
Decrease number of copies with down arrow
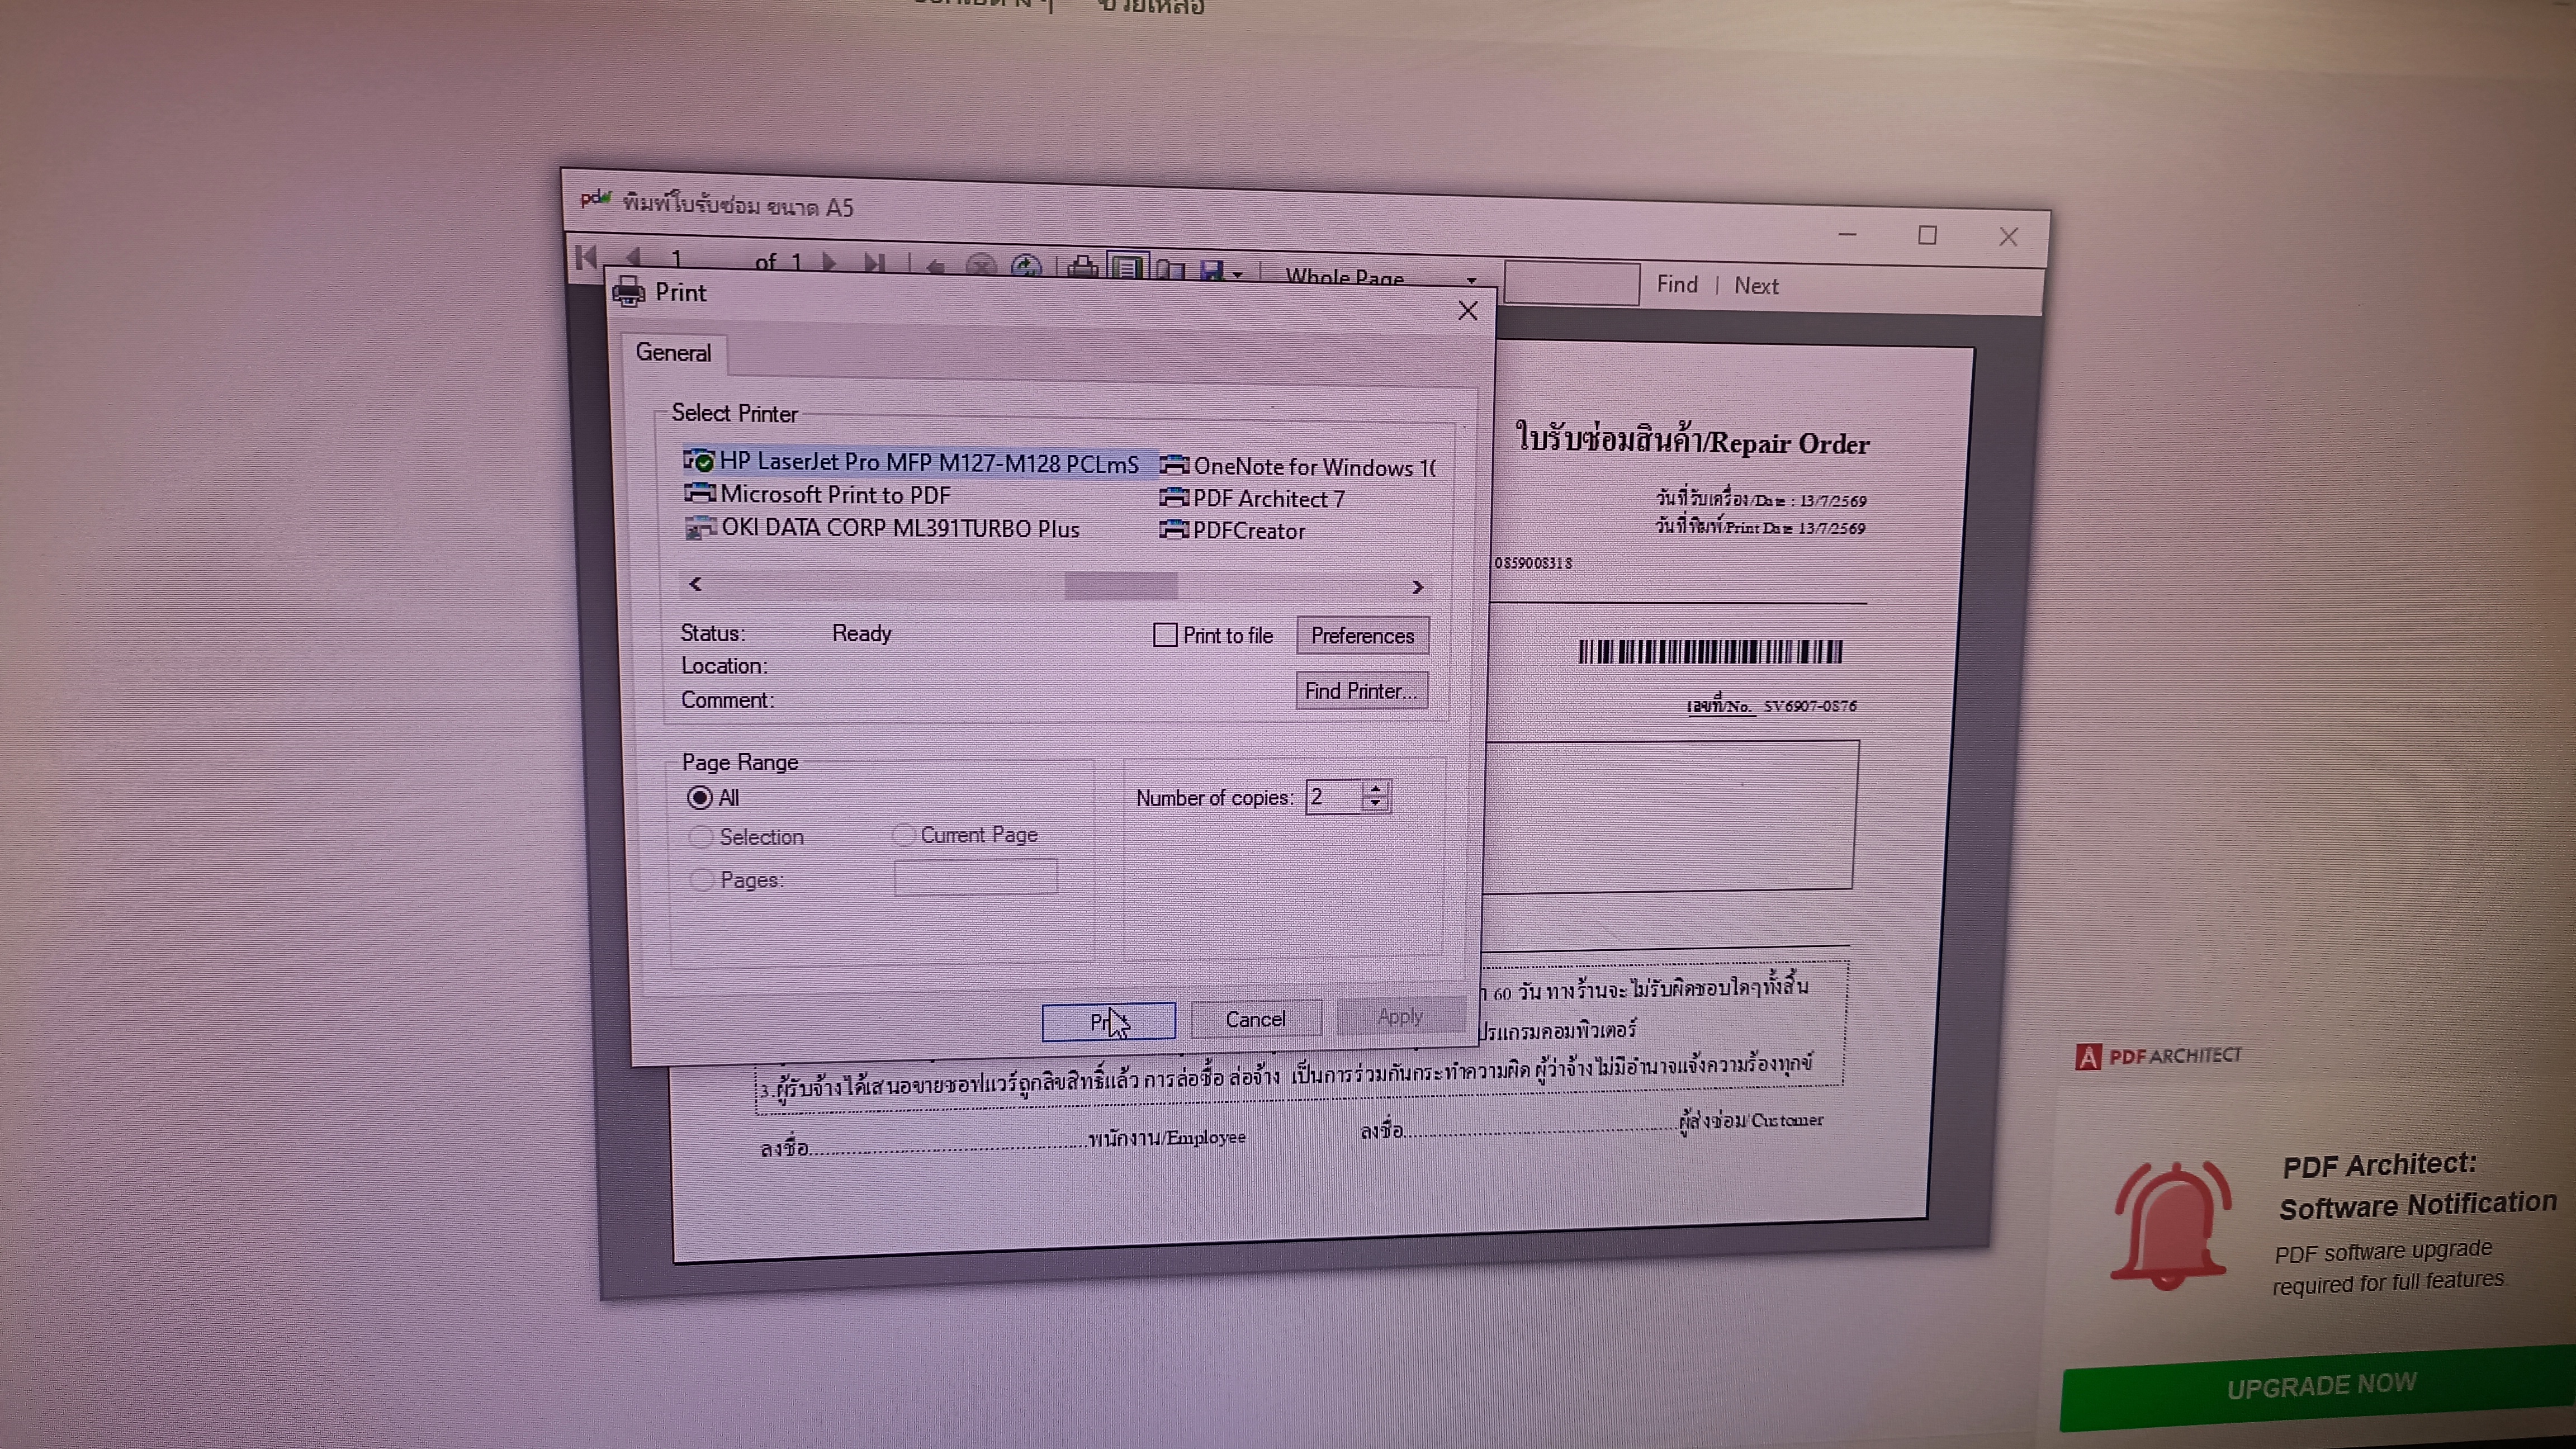(1376, 804)
